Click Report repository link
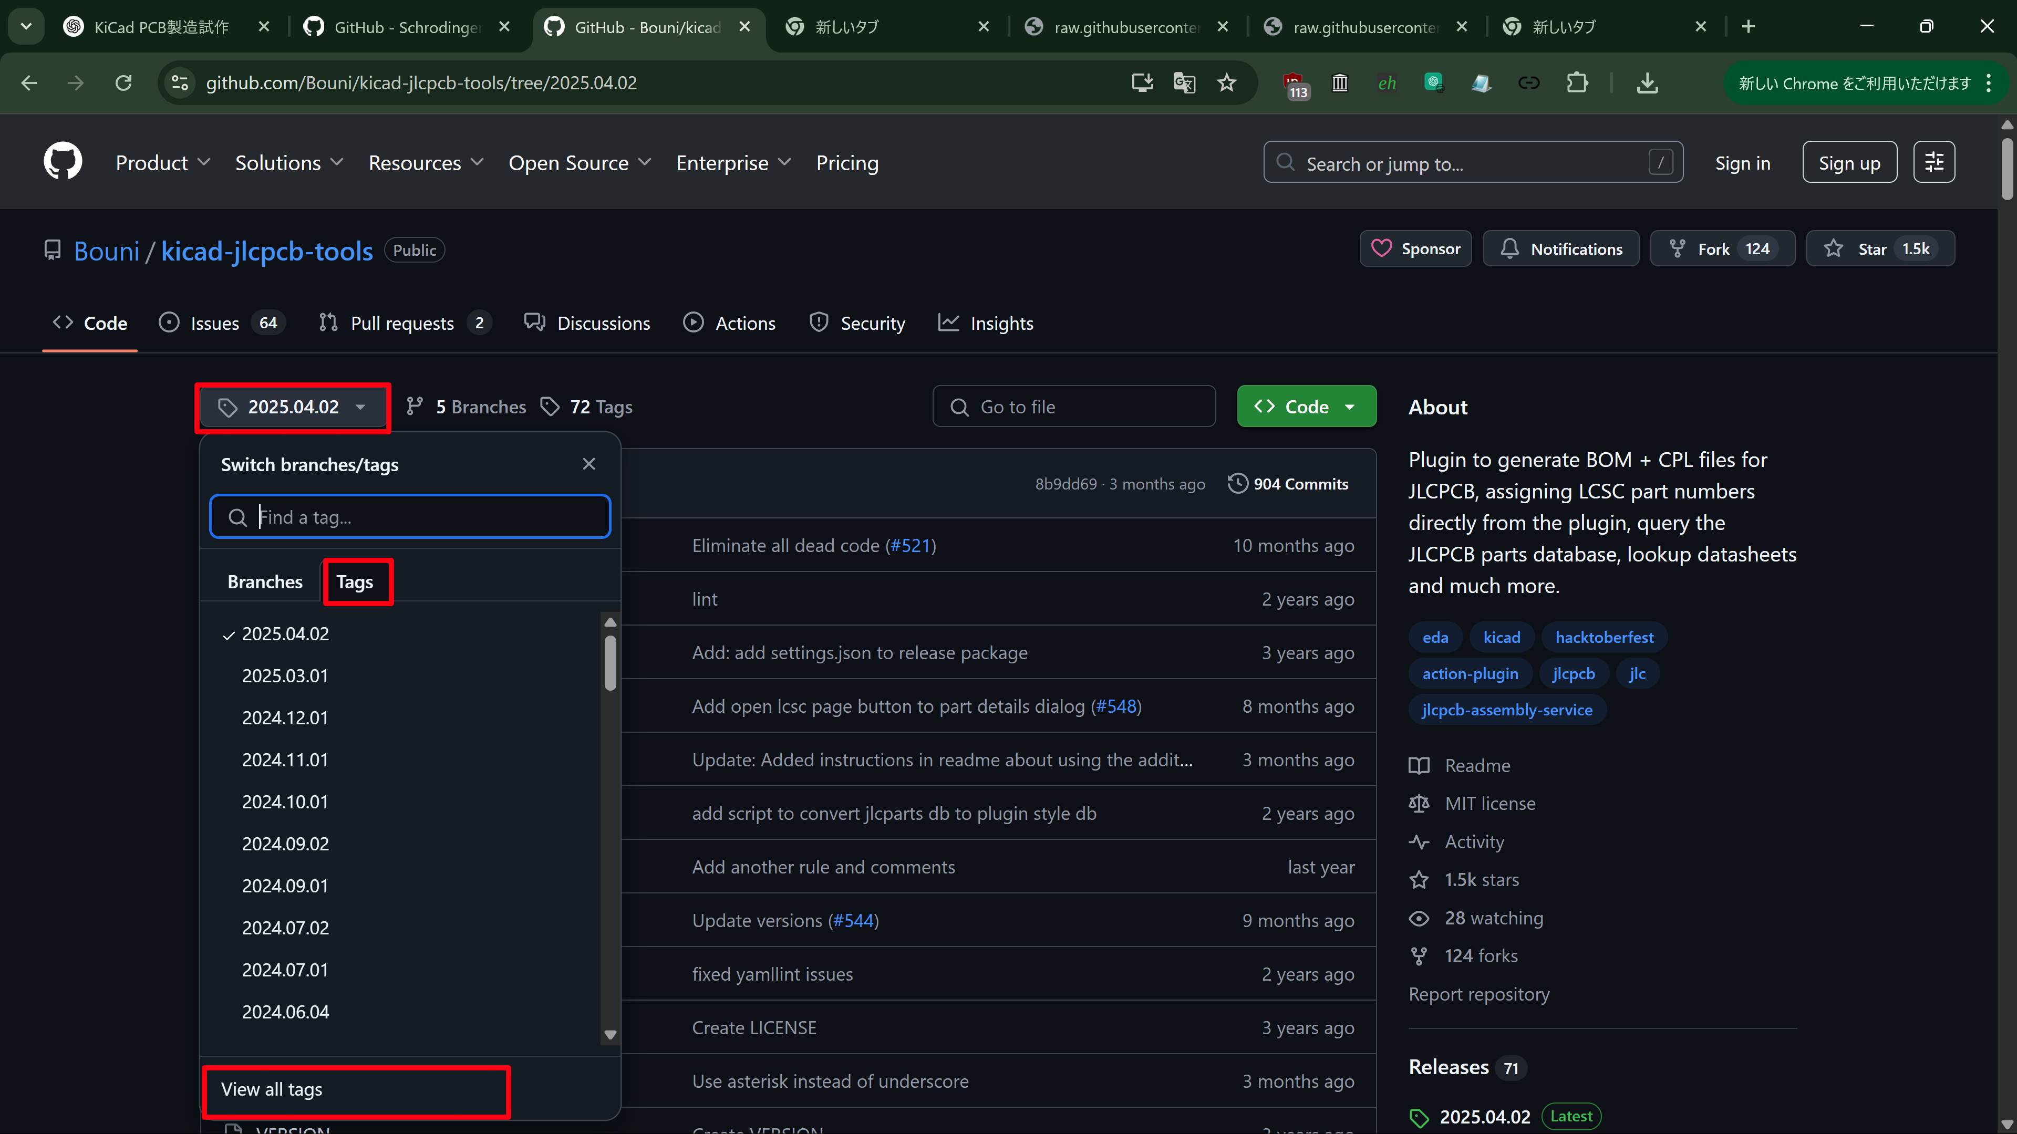The height and width of the screenshot is (1134, 2017). (1478, 994)
